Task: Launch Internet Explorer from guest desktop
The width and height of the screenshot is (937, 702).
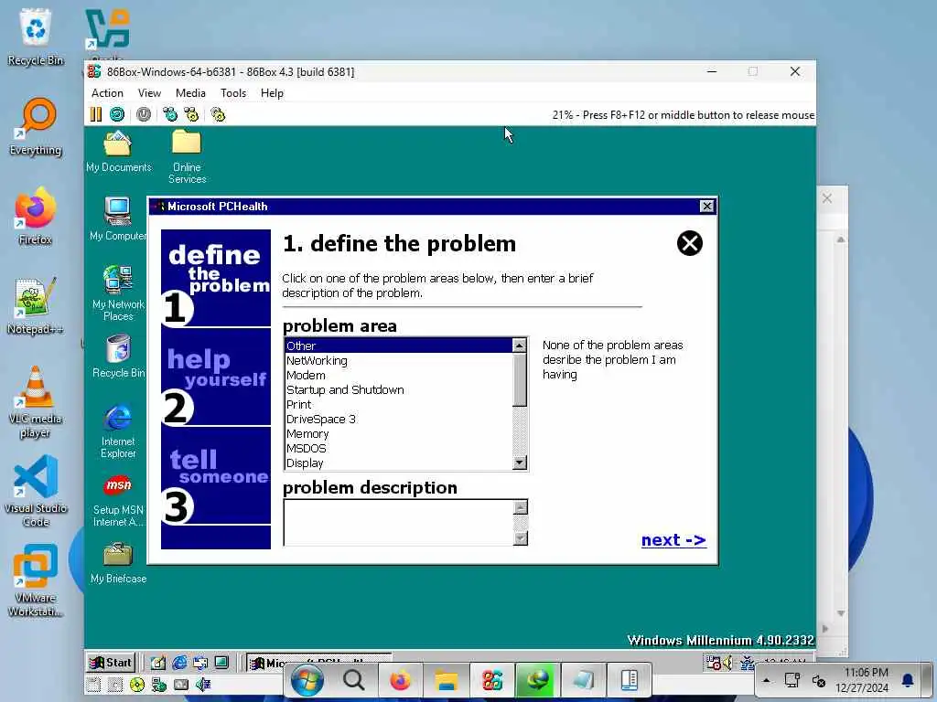Action: pyautogui.click(x=118, y=431)
